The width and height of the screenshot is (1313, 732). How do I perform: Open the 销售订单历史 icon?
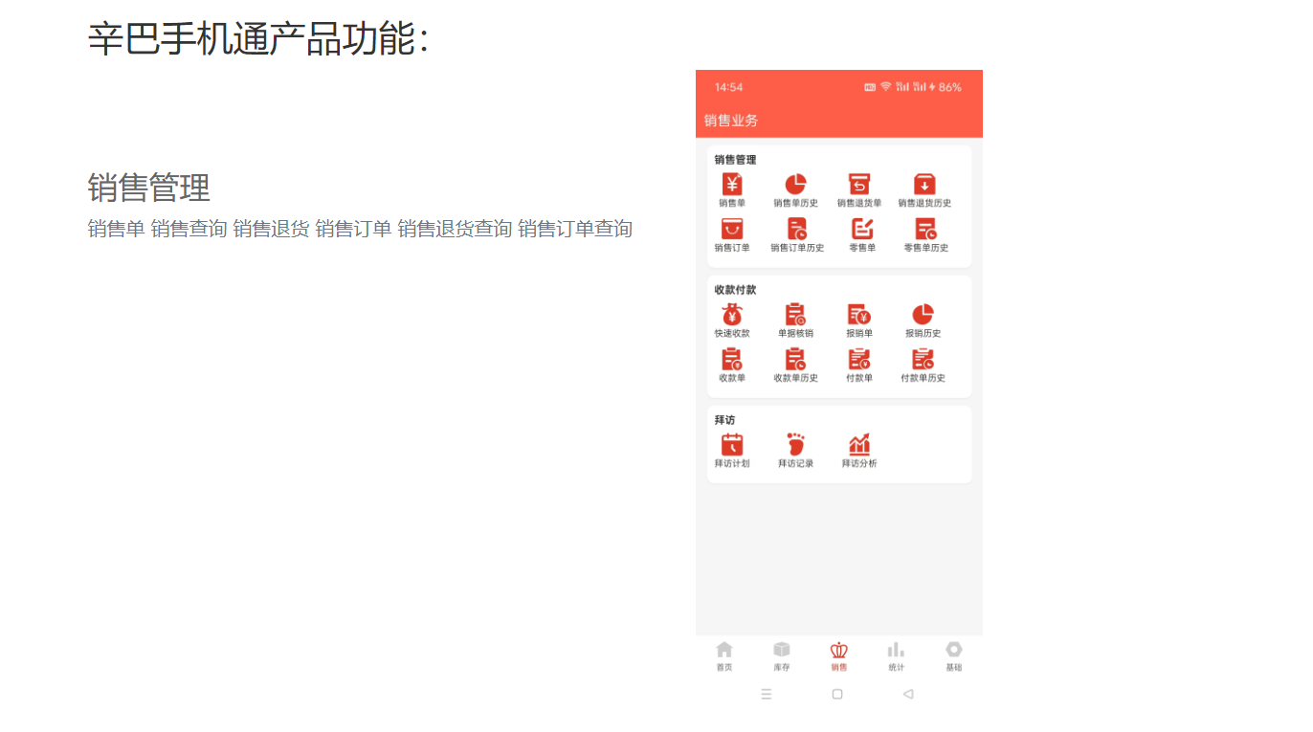click(796, 229)
